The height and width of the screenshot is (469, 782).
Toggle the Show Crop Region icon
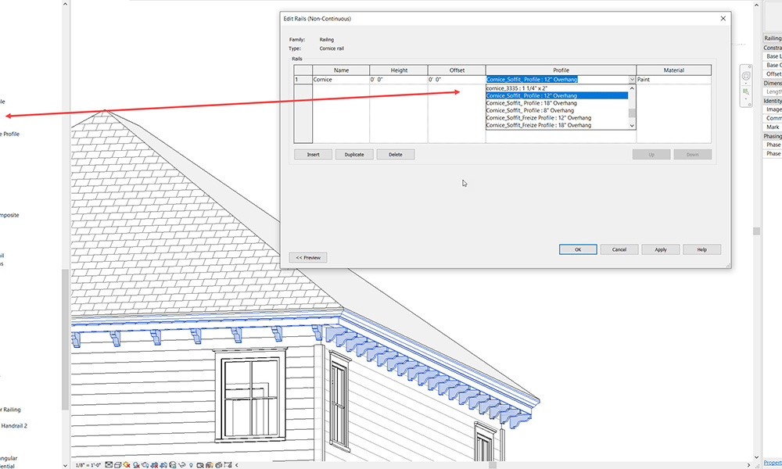(x=163, y=465)
